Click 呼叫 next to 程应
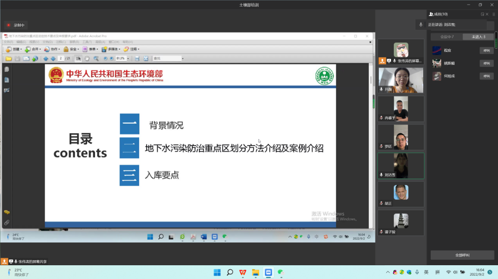 487,50
